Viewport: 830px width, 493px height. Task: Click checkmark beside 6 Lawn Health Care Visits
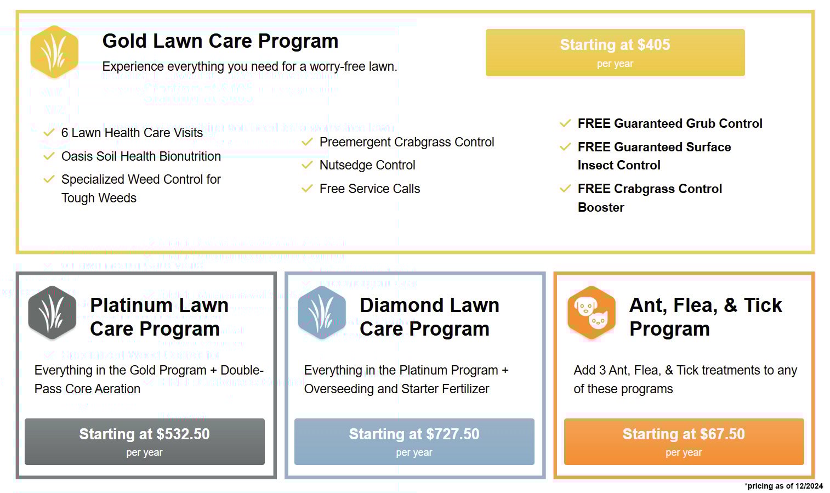[x=49, y=133]
